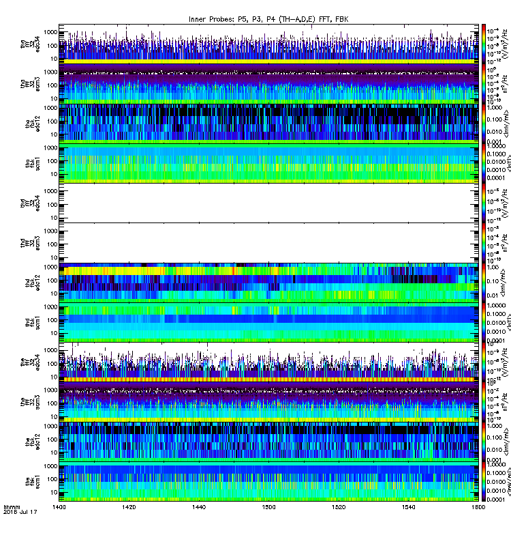
Task: Select the the fff scm3 spectrogram panel
Action: click(268, 402)
